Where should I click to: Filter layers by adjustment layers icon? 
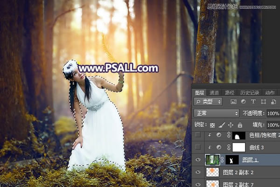point(243,102)
